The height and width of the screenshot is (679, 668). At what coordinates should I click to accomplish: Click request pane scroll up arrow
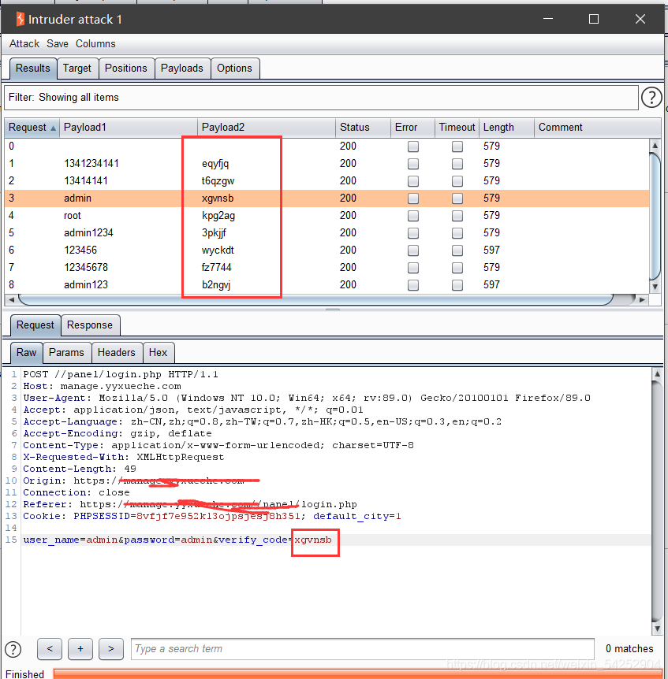[657, 373]
